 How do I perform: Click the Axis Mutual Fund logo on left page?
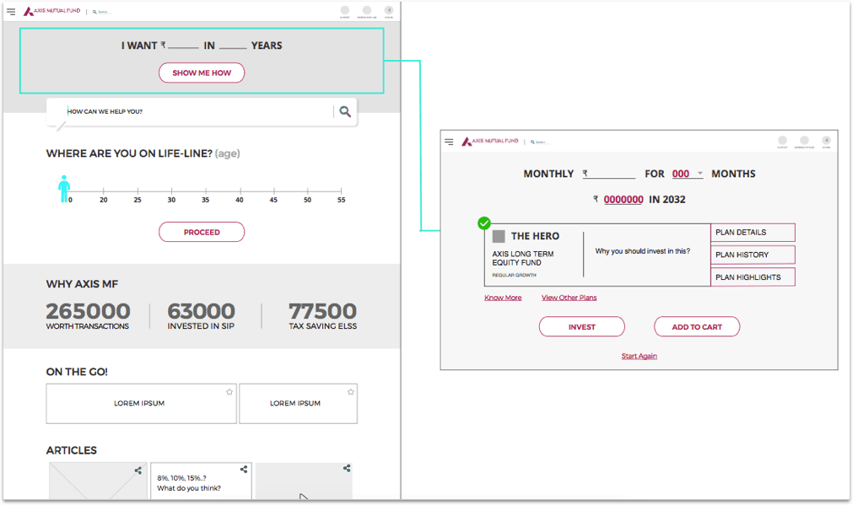tap(52, 12)
